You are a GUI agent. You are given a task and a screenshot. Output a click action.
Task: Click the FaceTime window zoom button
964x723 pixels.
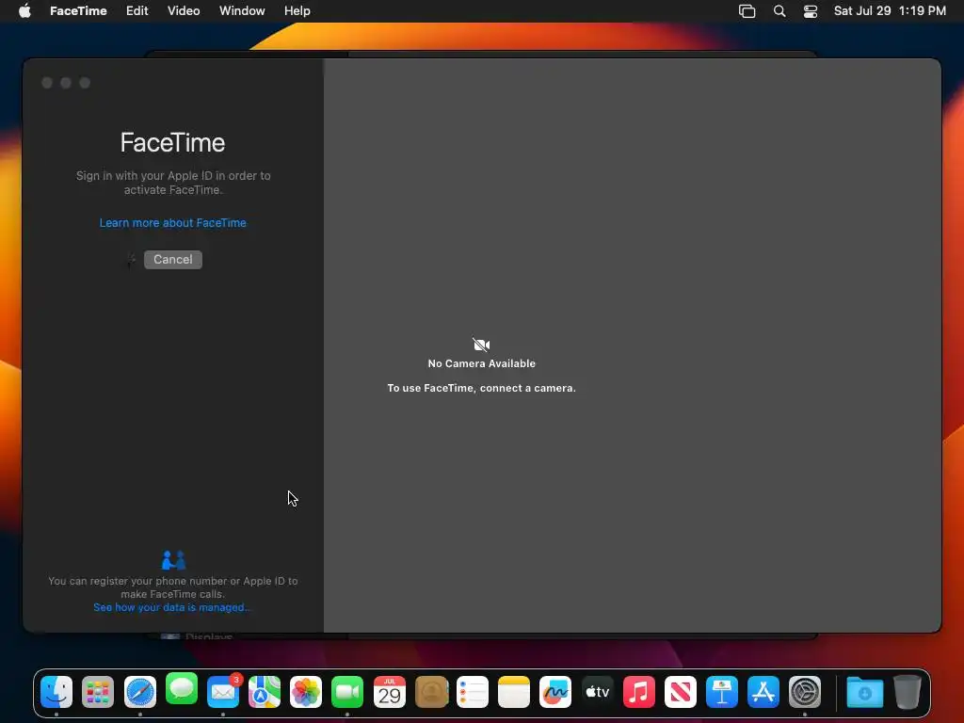click(85, 83)
